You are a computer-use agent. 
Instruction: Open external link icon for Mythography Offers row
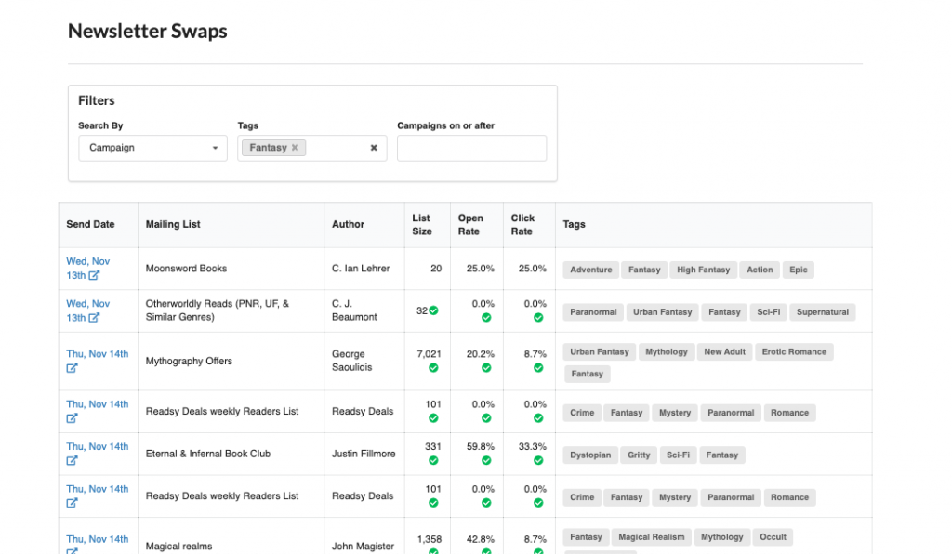72,368
